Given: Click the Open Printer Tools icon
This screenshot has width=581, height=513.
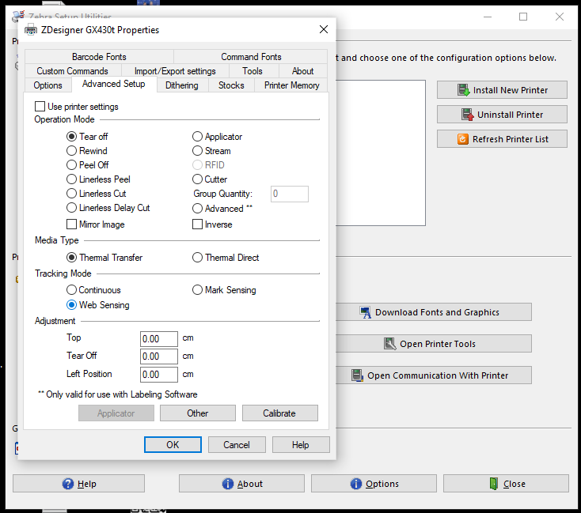Looking at the screenshot, I should (389, 344).
